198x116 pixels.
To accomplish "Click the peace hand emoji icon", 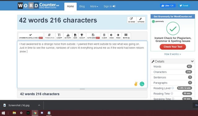I will coord(136,84).
